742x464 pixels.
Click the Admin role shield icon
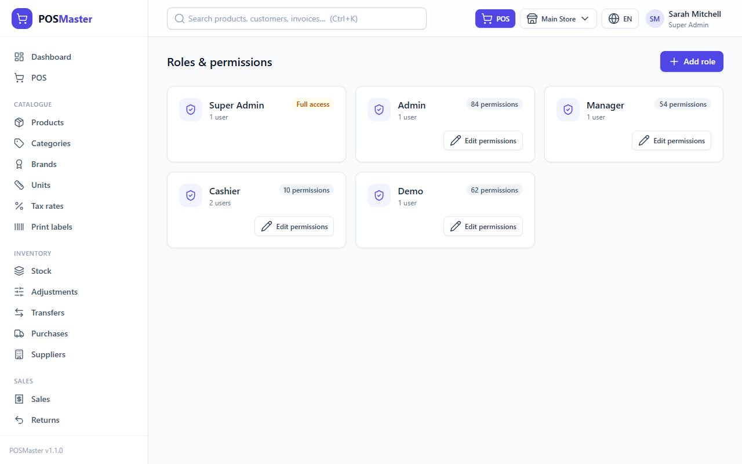click(x=379, y=110)
